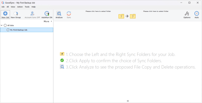This screenshot has width=202, height=103.
Task: Open job Options wrench icon
Action: click(x=187, y=13)
